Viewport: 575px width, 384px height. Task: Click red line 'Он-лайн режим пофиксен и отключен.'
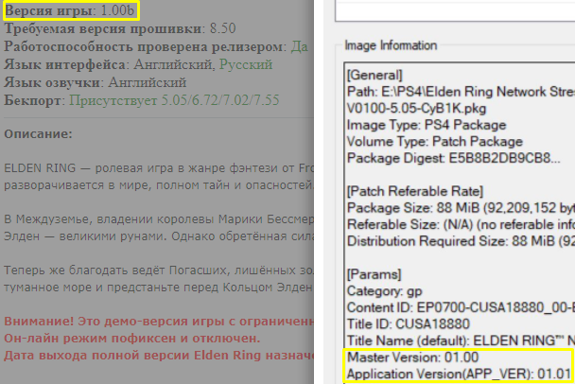[132, 339]
